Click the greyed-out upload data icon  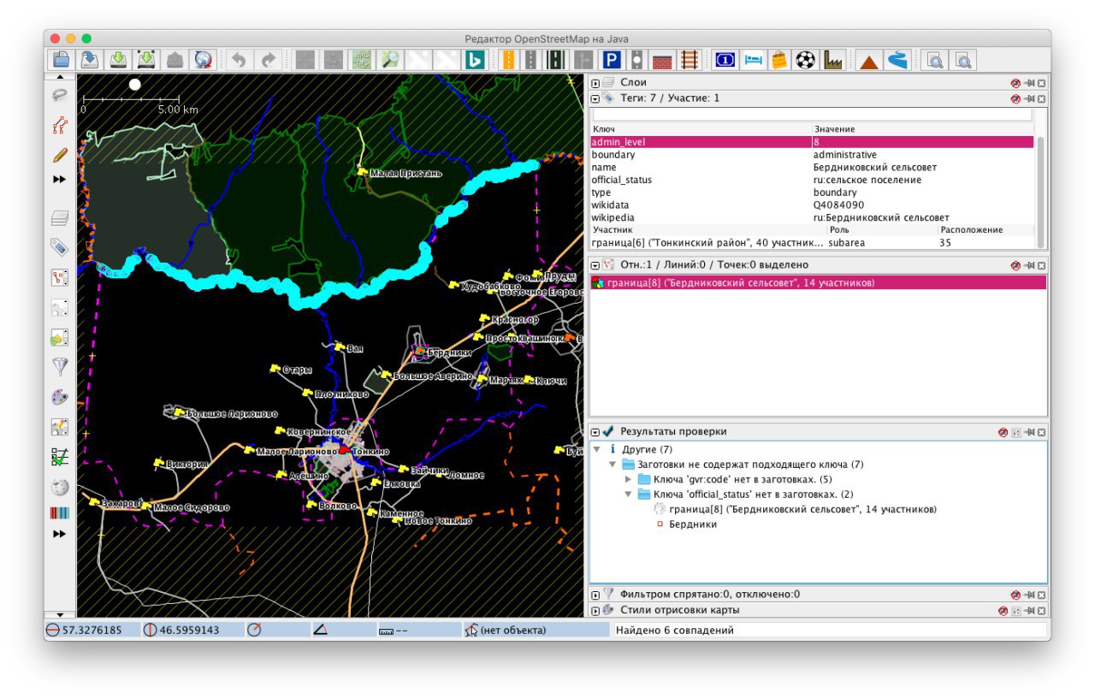click(x=175, y=59)
